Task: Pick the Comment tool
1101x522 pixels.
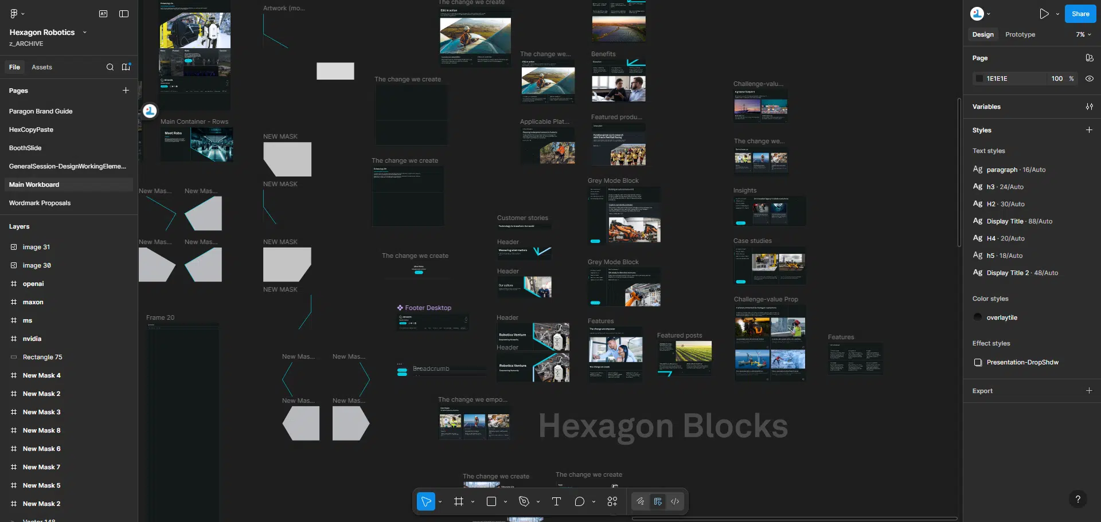Action: pyautogui.click(x=579, y=501)
